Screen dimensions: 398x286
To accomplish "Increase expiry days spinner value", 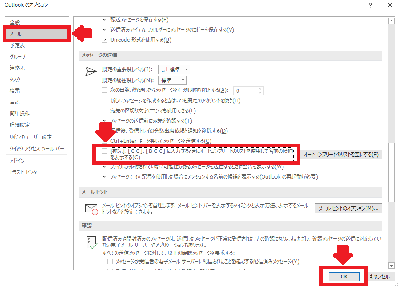I will (260, 89).
